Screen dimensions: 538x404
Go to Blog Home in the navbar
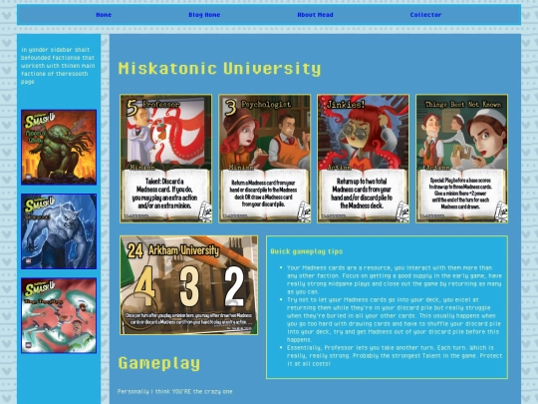(204, 15)
